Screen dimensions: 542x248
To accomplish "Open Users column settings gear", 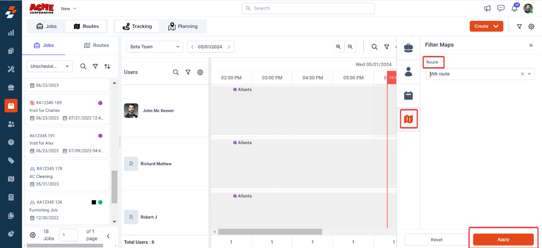I will [200, 72].
